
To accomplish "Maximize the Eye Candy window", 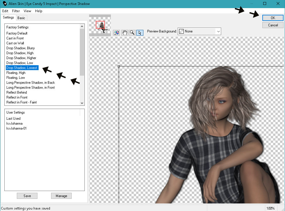I will [x=265, y=4].
